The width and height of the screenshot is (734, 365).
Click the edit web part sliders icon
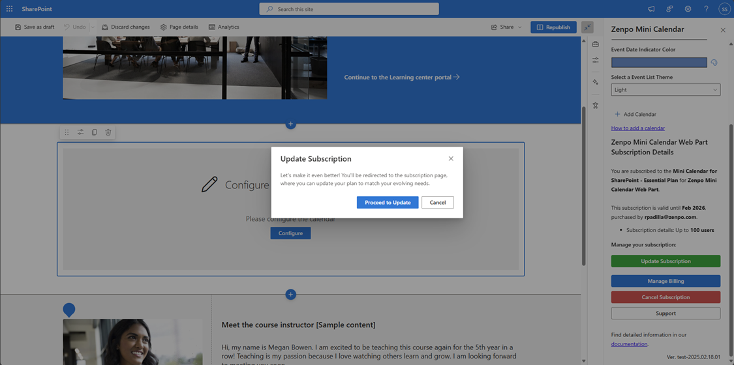tap(80, 132)
